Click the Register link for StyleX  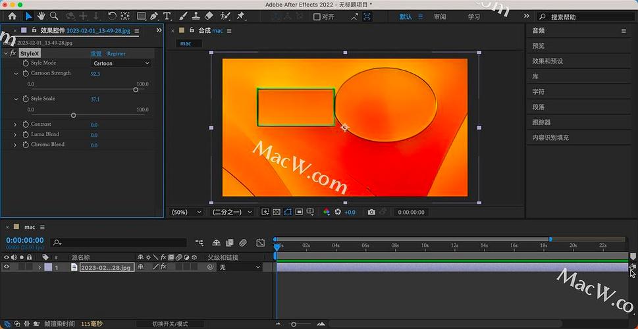116,54
